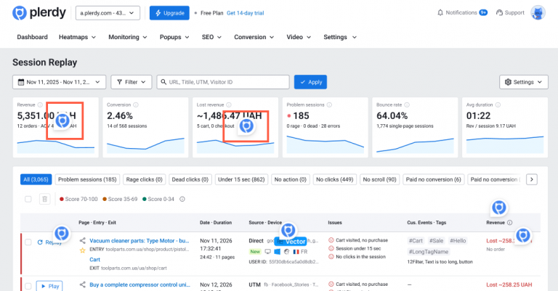Click the Apply button

[x=310, y=82]
